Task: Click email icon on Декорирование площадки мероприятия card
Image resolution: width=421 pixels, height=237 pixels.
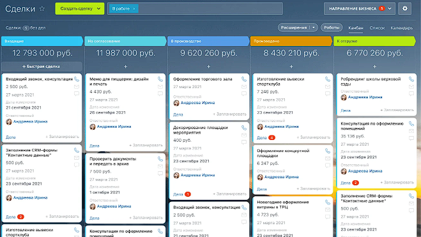Action: [x=244, y=135]
